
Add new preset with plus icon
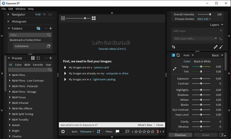tap(51, 58)
